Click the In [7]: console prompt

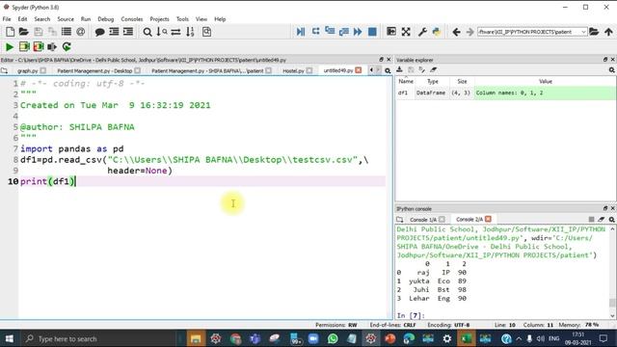coord(411,315)
